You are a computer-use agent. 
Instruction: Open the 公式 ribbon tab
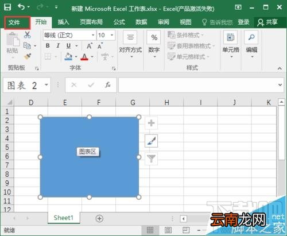tap(119, 22)
